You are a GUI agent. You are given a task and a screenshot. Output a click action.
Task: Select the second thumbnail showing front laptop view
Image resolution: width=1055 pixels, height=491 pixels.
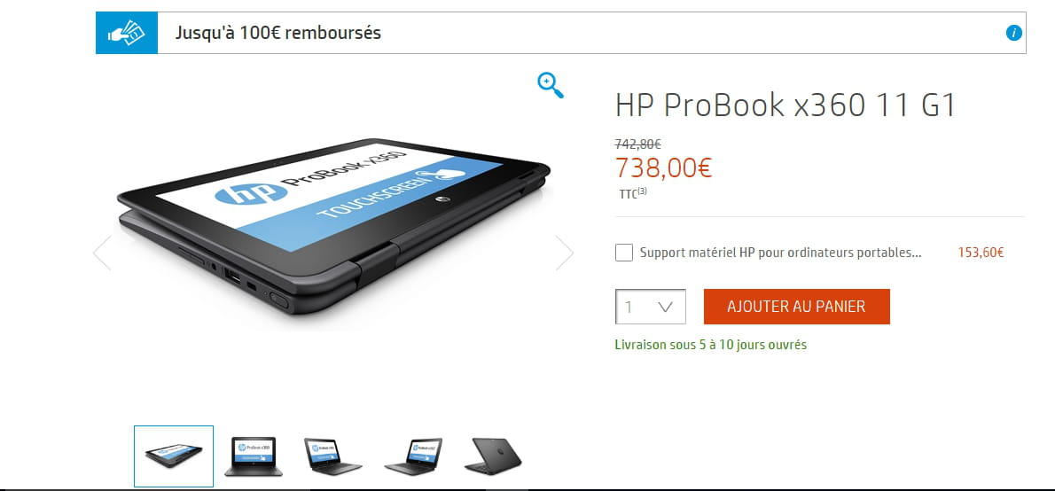[x=254, y=456]
